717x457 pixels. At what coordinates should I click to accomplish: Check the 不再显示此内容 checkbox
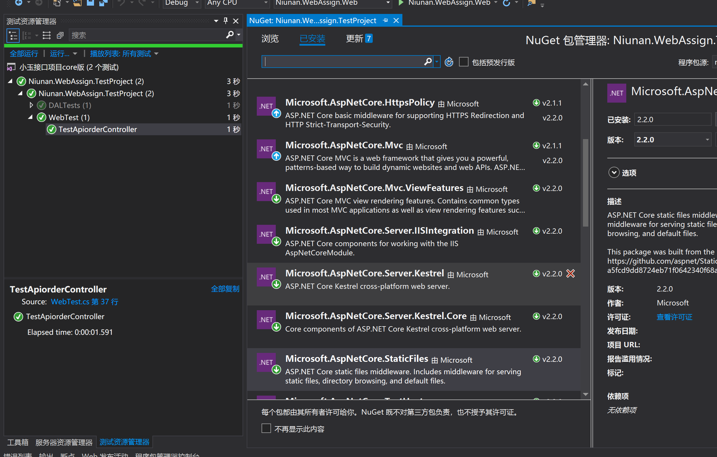click(266, 428)
